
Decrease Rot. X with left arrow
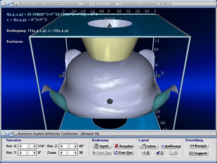pos(20,146)
